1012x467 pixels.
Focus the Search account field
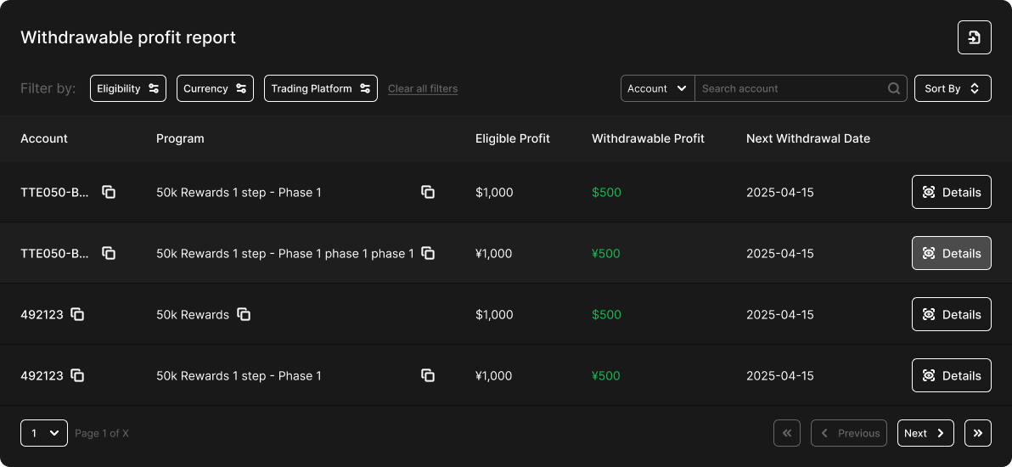coord(790,88)
